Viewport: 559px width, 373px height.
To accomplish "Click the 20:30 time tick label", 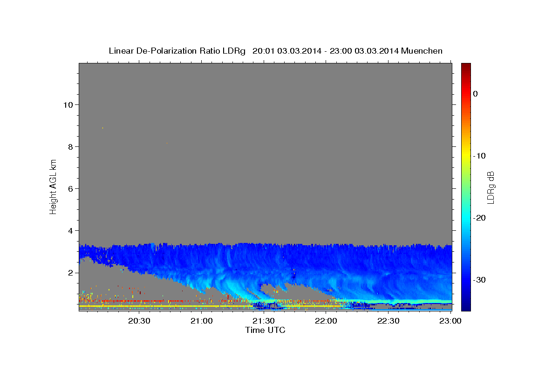I will click(x=139, y=321).
